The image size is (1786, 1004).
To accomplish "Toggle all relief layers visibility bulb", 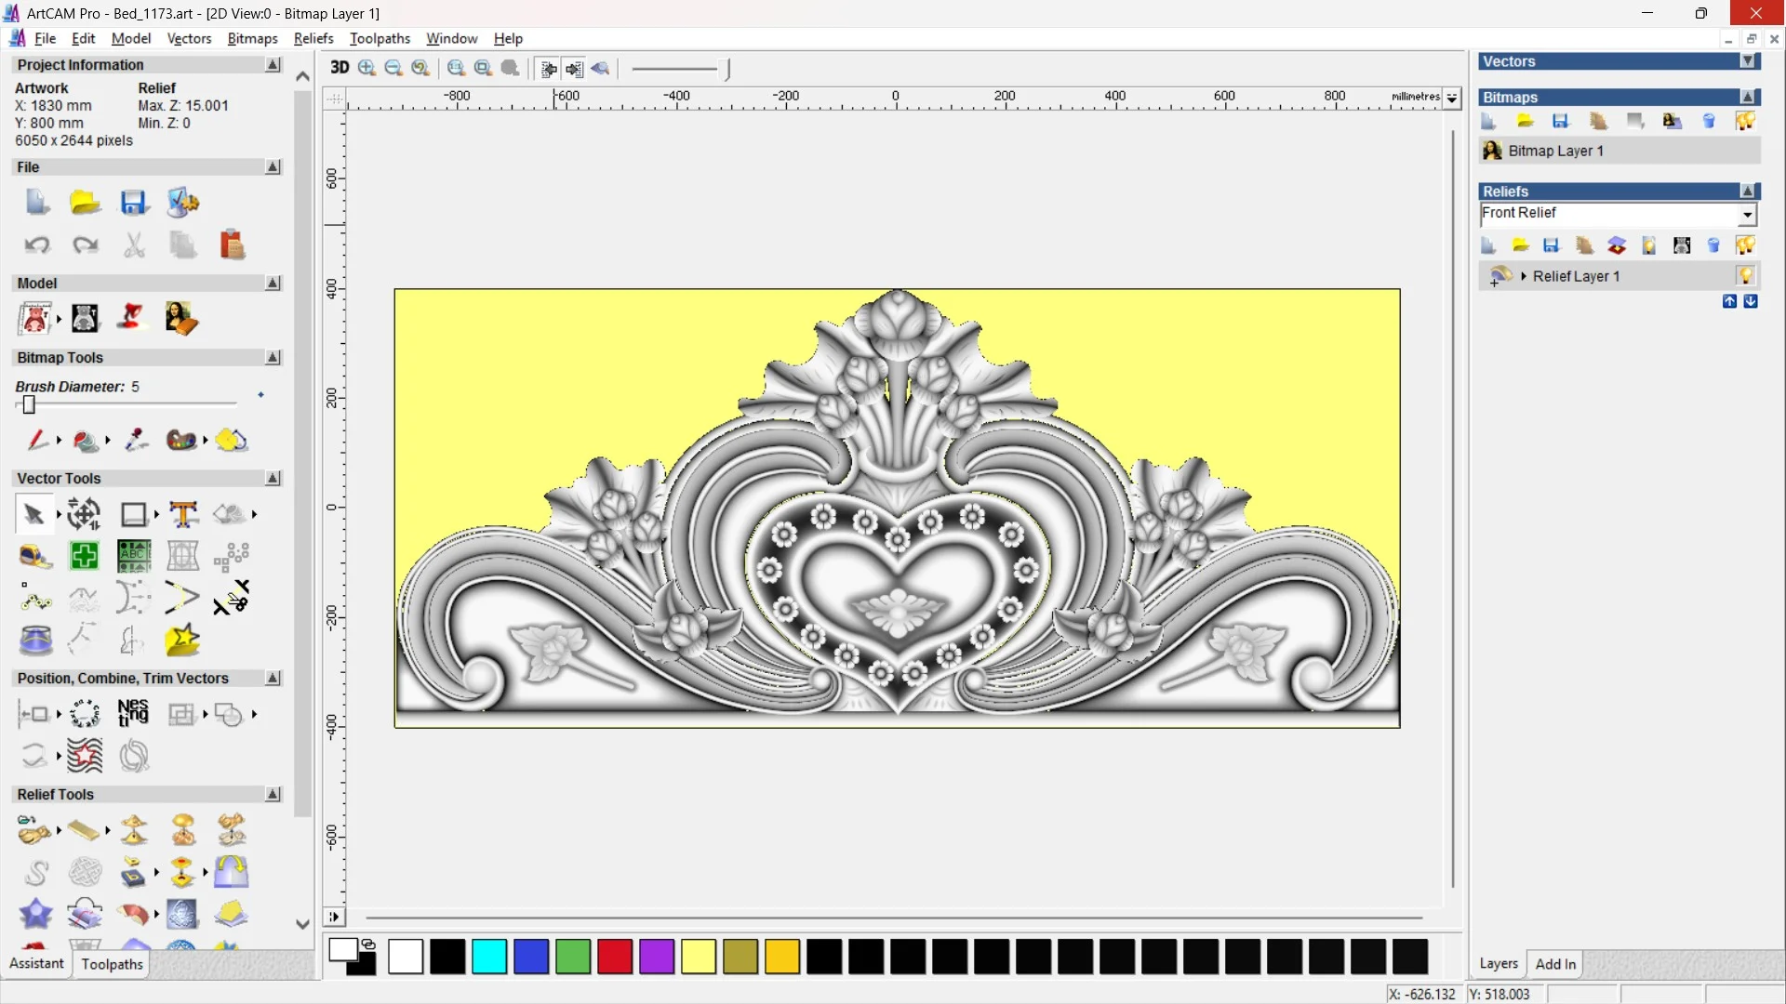I will pos(1745,245).
